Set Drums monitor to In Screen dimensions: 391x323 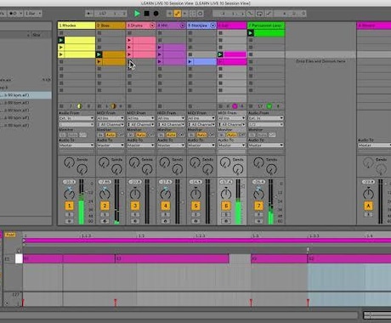pyautogui.click(x=131, y=135)
